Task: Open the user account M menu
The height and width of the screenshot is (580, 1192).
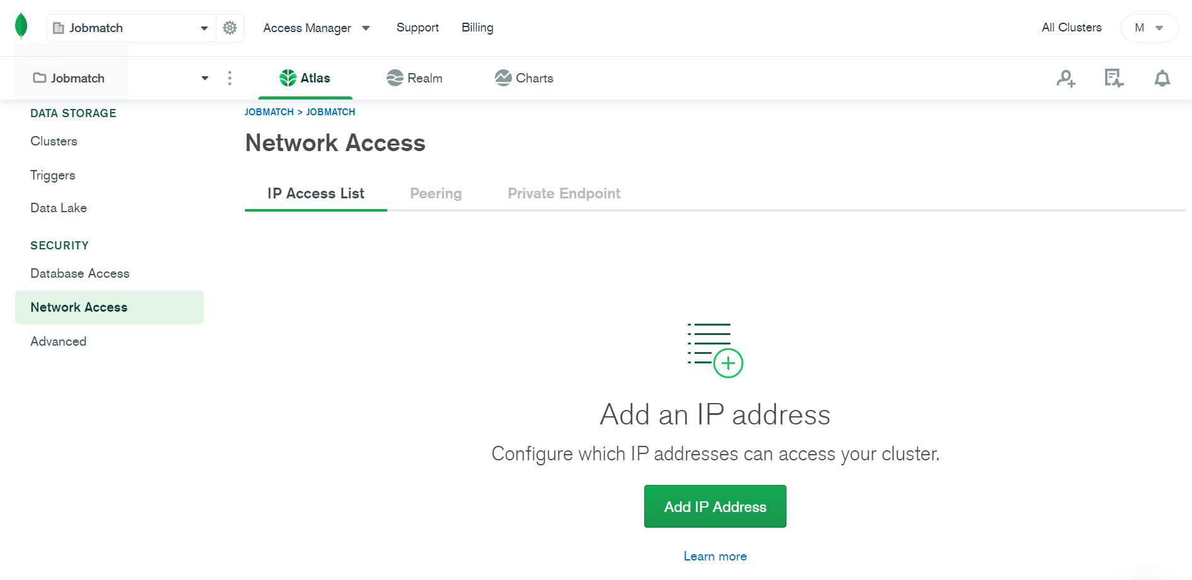Action: point(1149,28)
